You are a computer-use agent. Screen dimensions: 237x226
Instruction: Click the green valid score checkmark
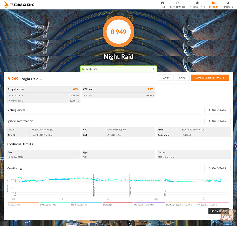coord(83,69)
